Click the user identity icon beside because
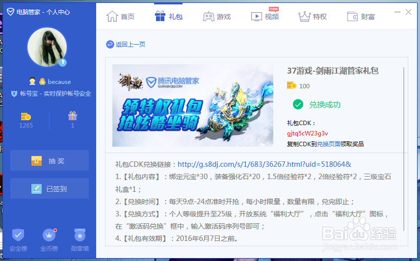Viewport: 420px width, 261px height. [32, 81]
